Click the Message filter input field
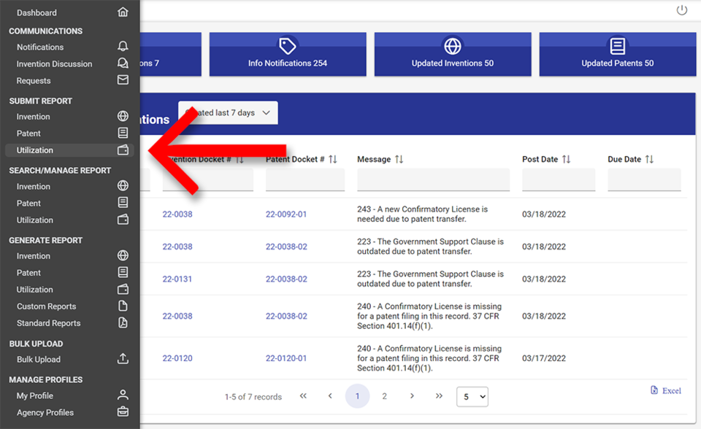Viewport: 701px width, 429px height. coord(433,180)
